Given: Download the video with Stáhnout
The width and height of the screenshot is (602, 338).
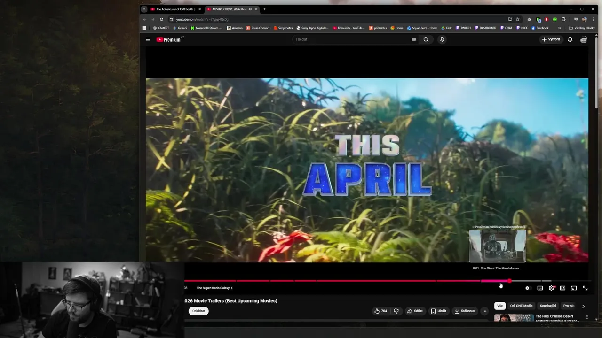Looking at the screenshot, I should coord(464,311).
